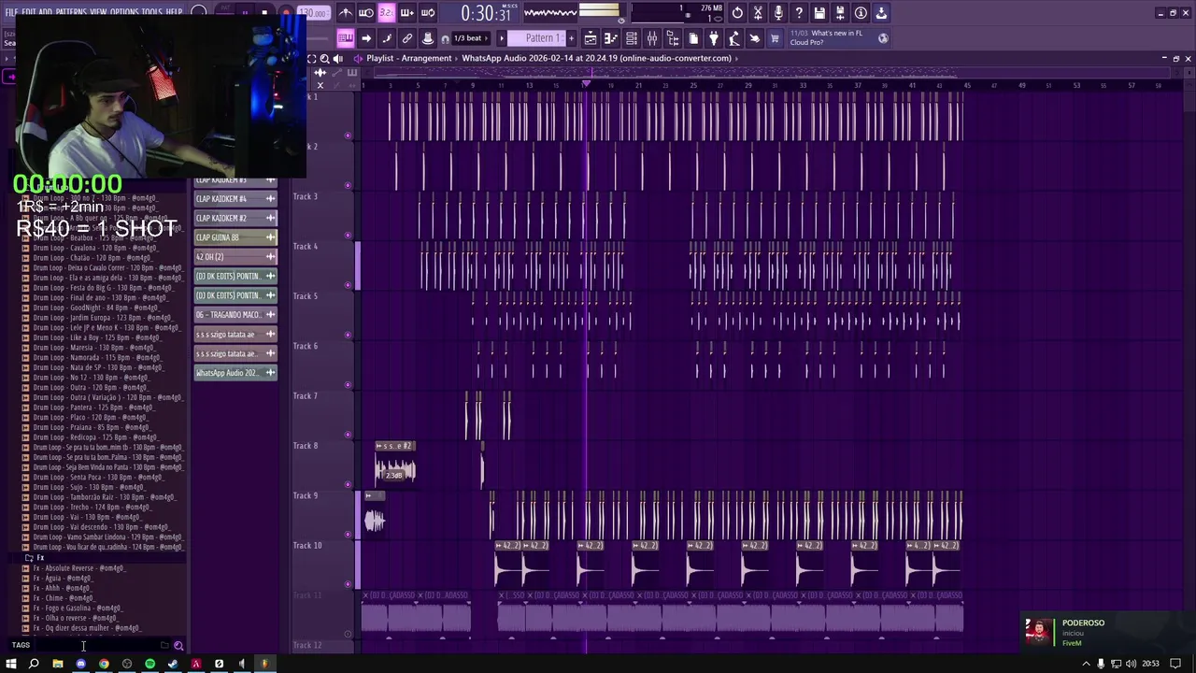Save the project with floppy icon
Viewport: 1196px width, 673px height.
pos(819,13)
